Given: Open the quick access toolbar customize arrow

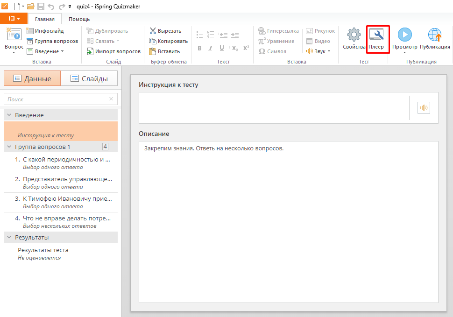Looking at the screenshot, I should pyautogui.click(x=70, y=7).
